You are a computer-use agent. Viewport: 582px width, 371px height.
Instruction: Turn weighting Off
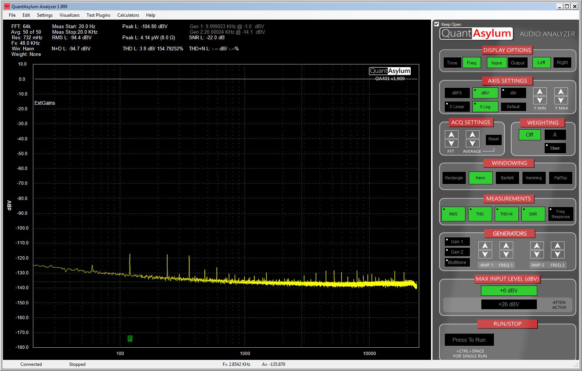pyautogui.click(x=529, y=135)
